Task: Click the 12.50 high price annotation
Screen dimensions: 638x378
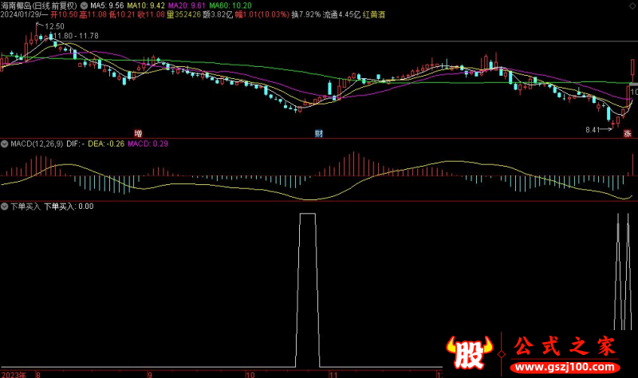Action: pyautogui.click(x=54, y=26)
